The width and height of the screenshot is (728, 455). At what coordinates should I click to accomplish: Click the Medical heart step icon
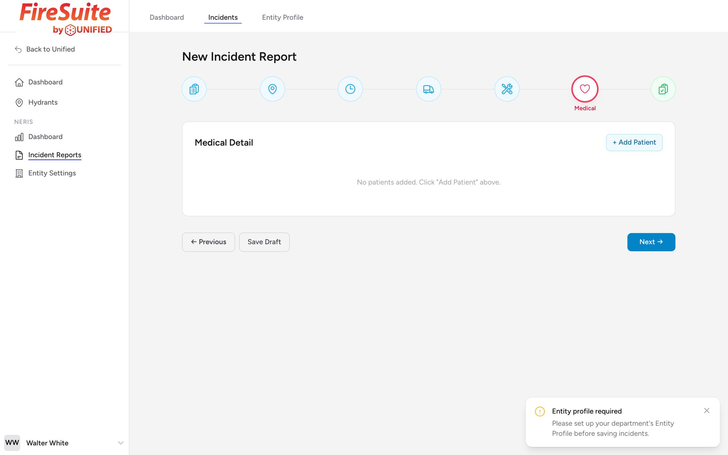point(585,89)
